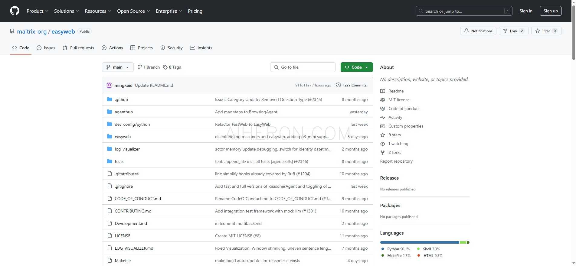Click the Report repository link

[396, 161]
